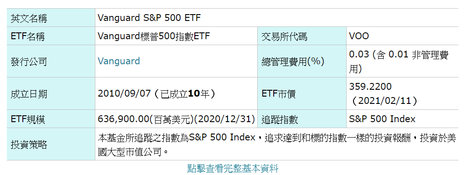The height and width of the screenshot is (175, 468).
Task: Click the 總管理費用(%) label cell
Action: click(x=302, y=62)
